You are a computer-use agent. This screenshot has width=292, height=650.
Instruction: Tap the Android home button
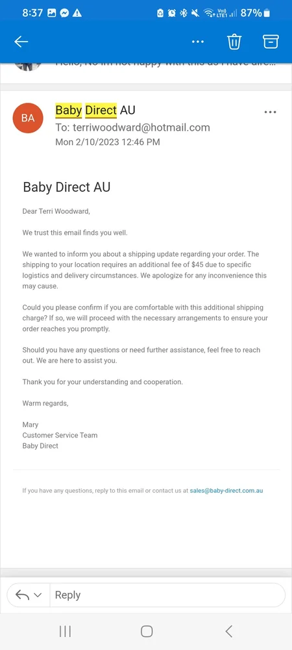tap(147, 631)
